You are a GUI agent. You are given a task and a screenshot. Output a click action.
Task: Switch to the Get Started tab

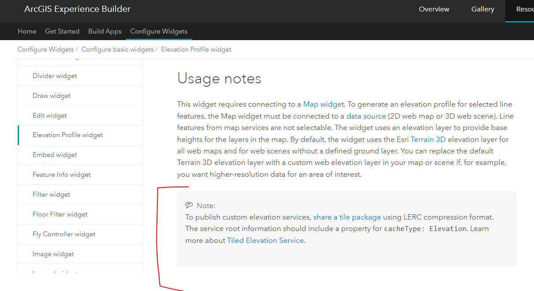[62, 31]
